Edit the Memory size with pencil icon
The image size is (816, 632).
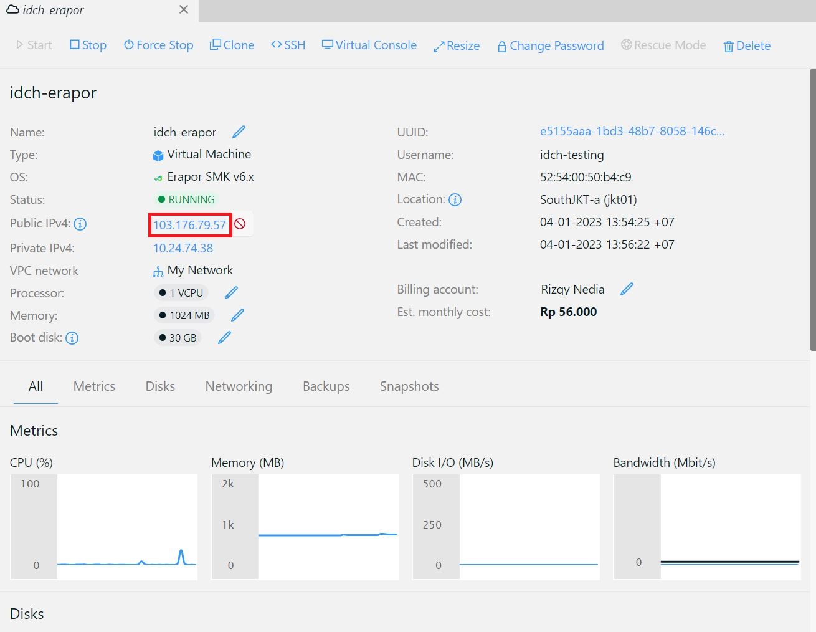pyautogui.click(x=237, y=315)
